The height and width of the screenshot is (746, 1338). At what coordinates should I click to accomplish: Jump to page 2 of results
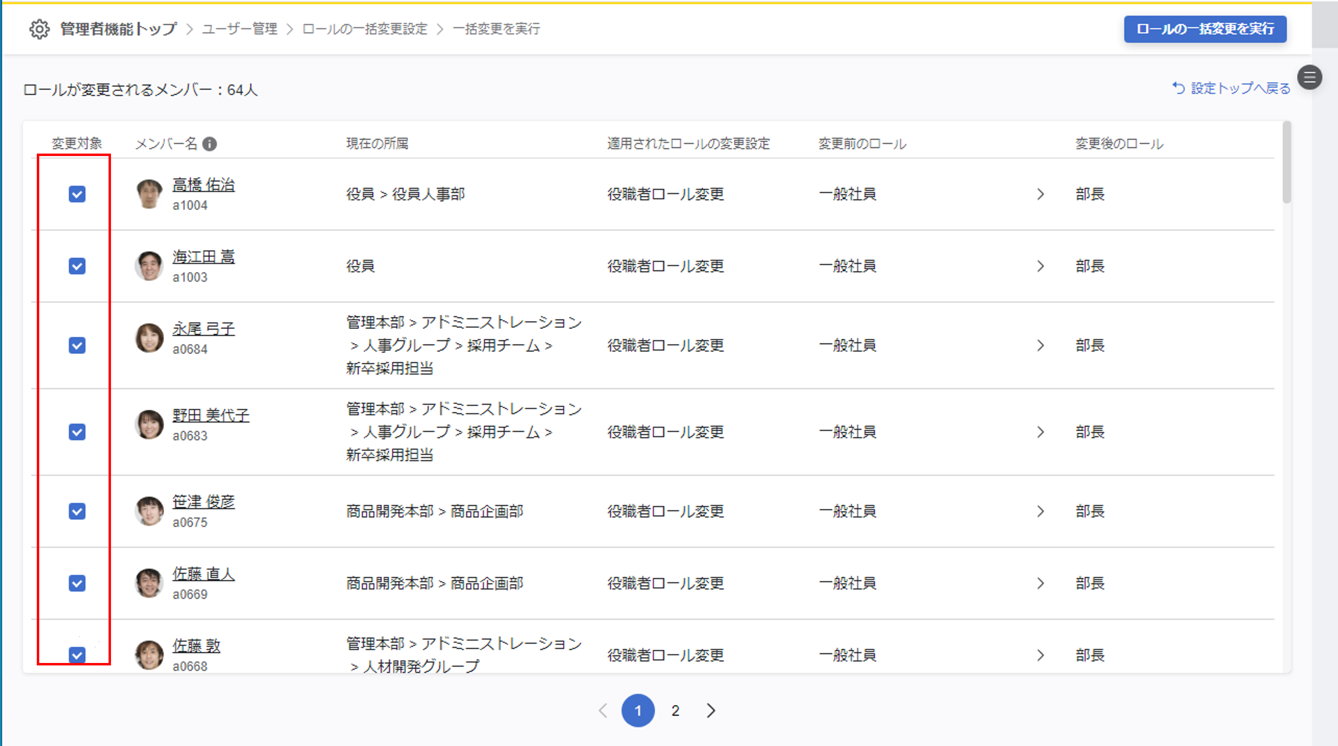pyautogui.click(x=675, y=710)
